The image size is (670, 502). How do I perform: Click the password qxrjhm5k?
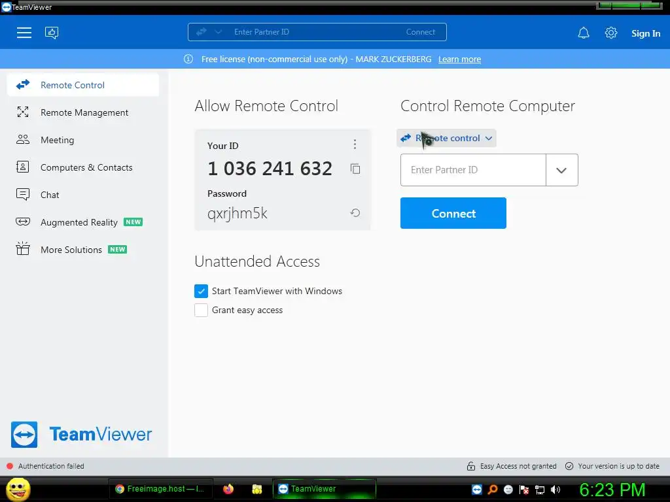tap(238, 213)
